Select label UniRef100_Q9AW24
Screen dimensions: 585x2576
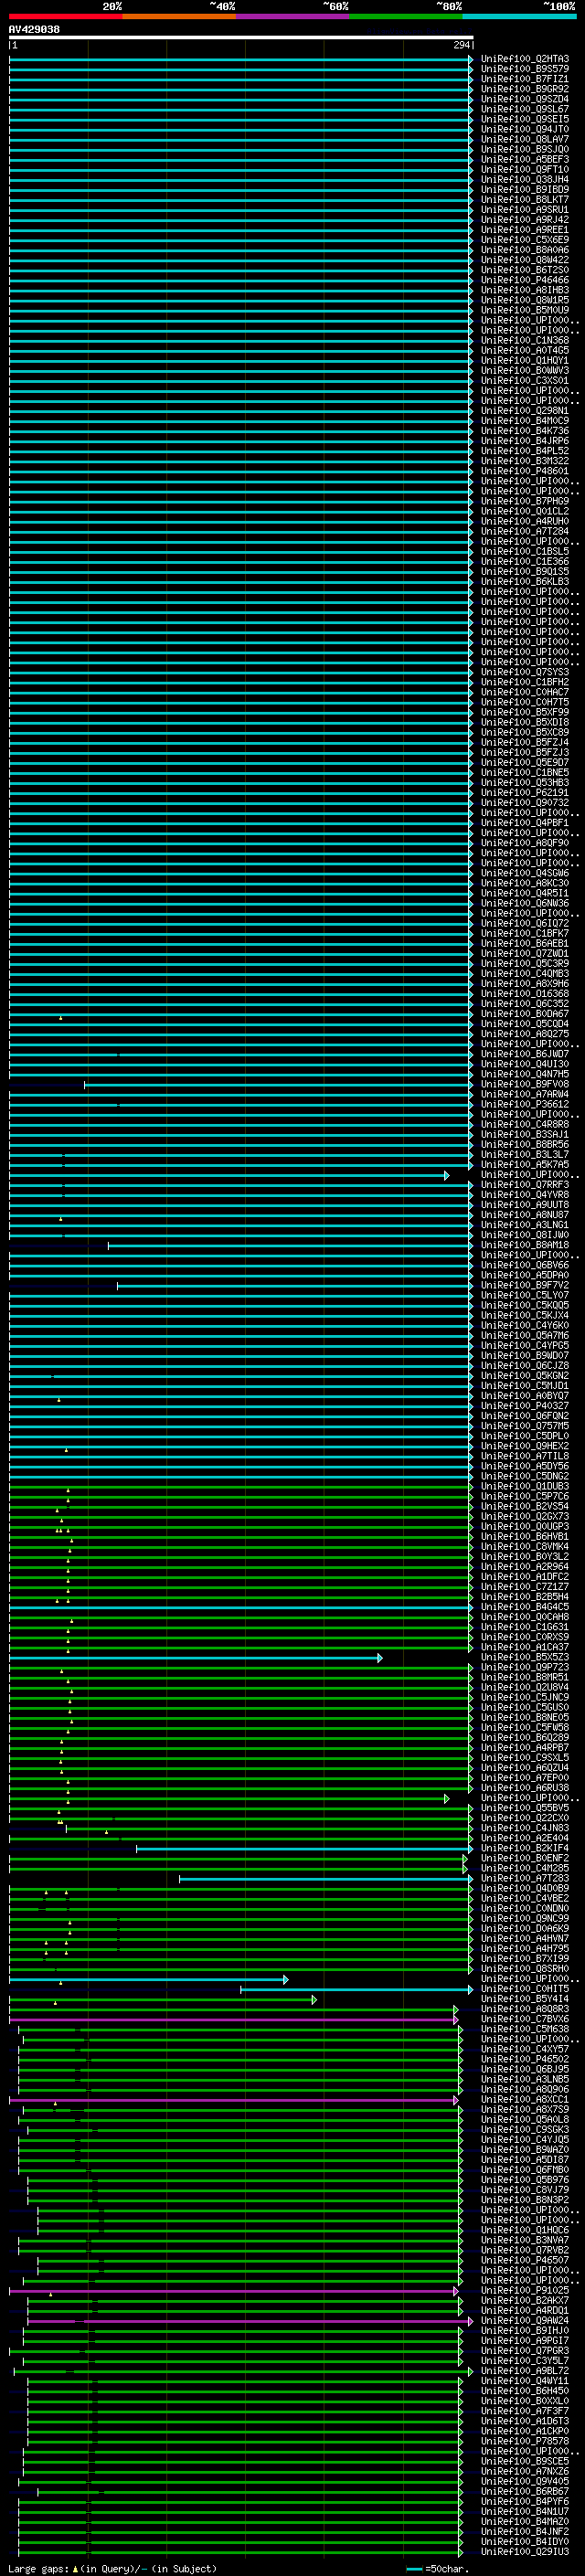(x=525, y=2321)
